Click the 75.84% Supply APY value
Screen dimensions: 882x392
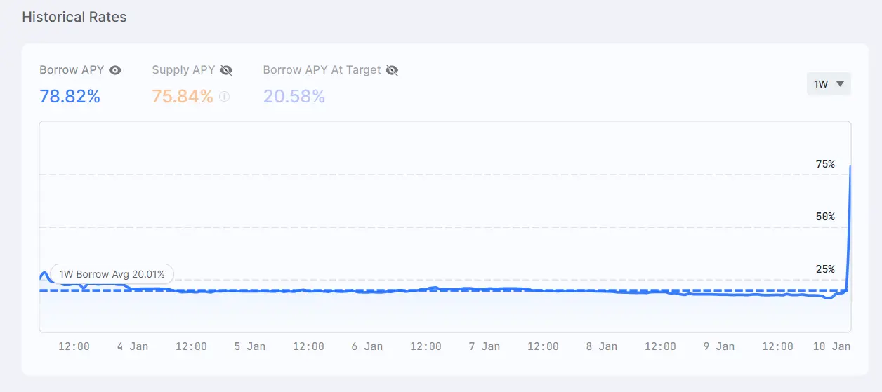pos(183,96)
